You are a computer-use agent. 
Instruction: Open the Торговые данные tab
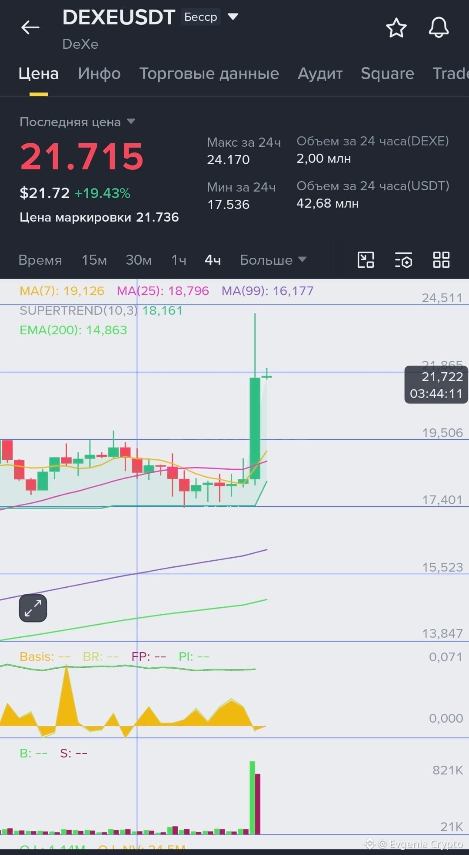point(209,74)
